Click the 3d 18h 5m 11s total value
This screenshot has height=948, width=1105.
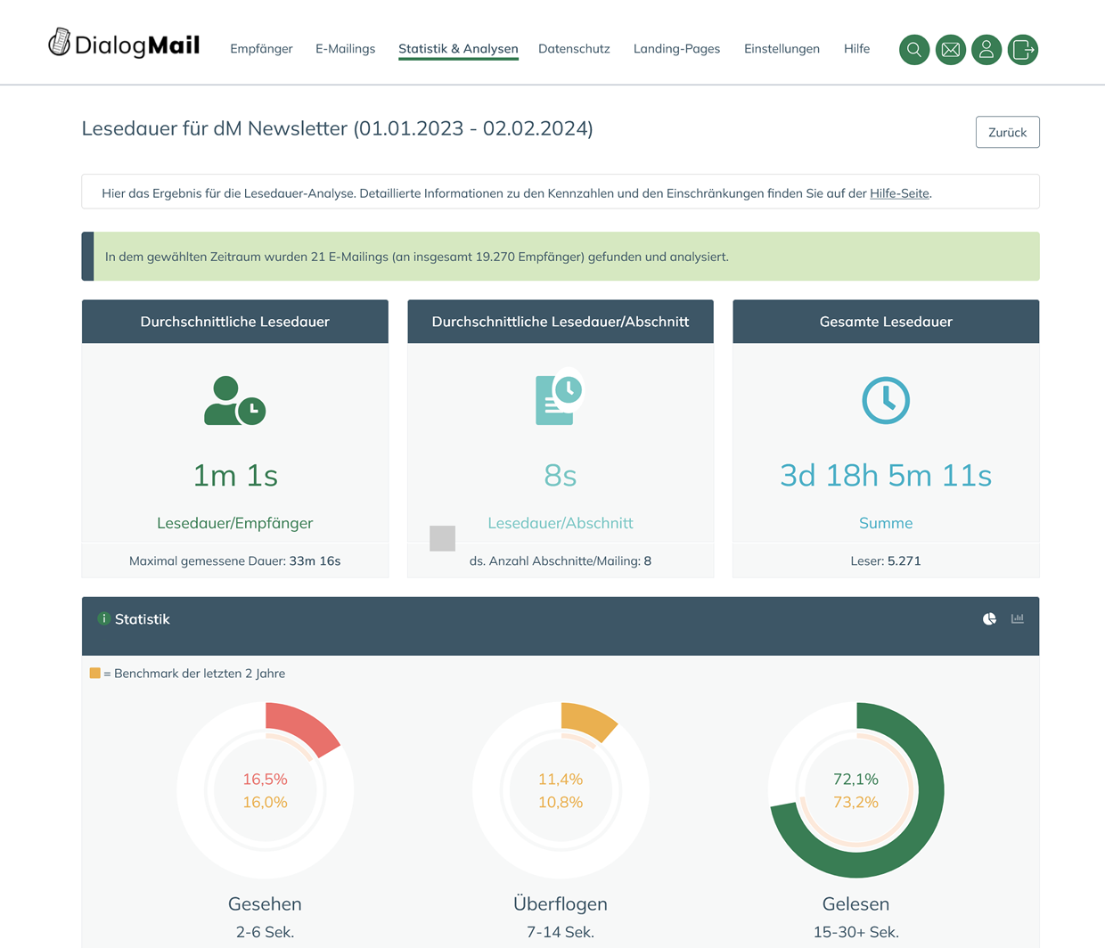886,475
